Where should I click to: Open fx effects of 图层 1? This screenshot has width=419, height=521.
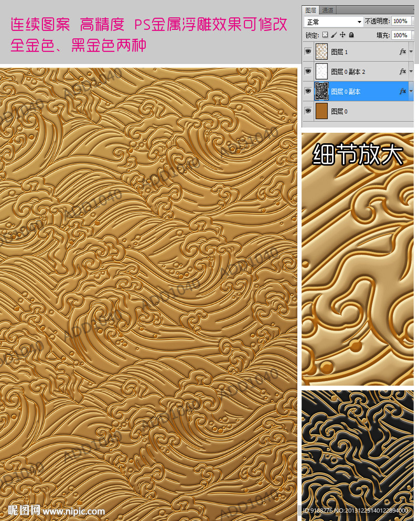point(402,51)
